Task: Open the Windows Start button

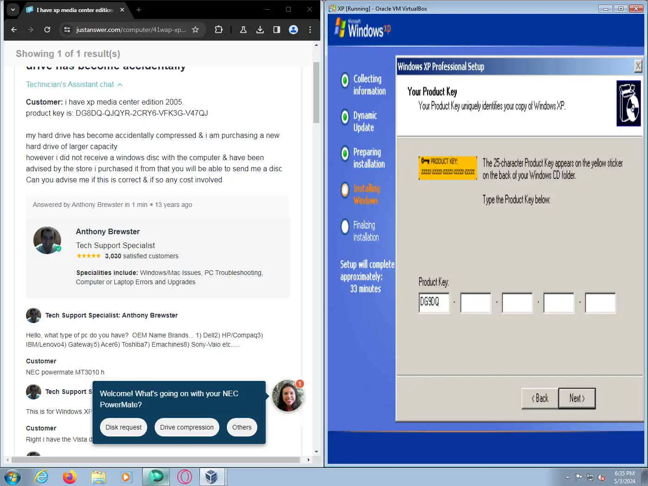Action: [12, 477]
